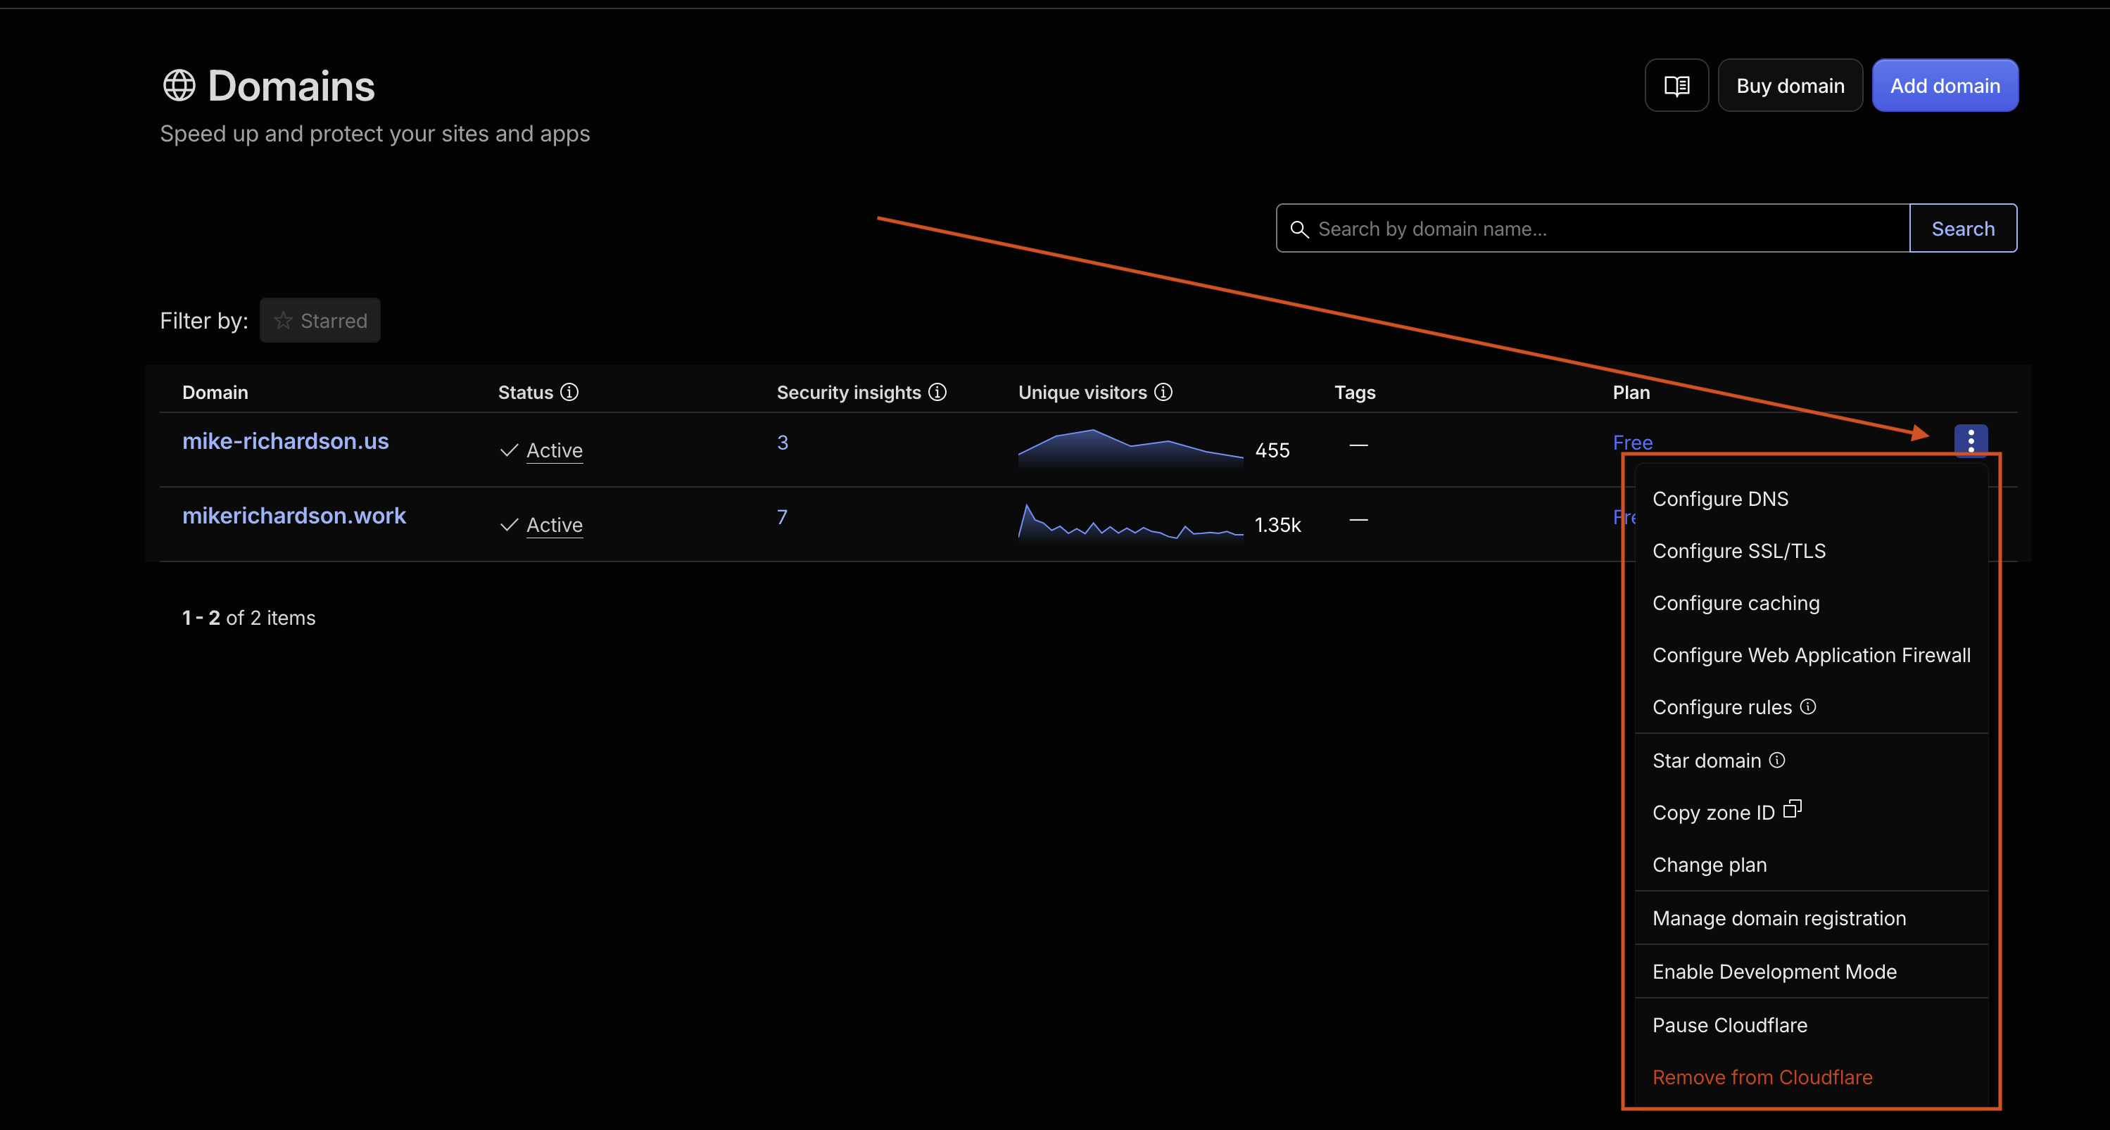The height and width of the screenshot is (1130, 2110).
Task: Click the '1 - 2 of 2 items' text
Action: click(248, 617)
